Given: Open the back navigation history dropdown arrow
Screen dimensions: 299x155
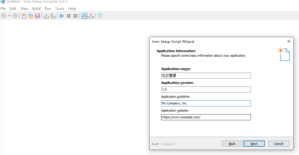Looking at the screenshot, I should tap(9, 16).
